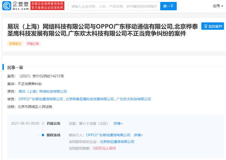The height and width of the screenshot is (160, 226).
Task: Click the 查一下 search button
Action: pyautogui.click(x=168, y=6)
